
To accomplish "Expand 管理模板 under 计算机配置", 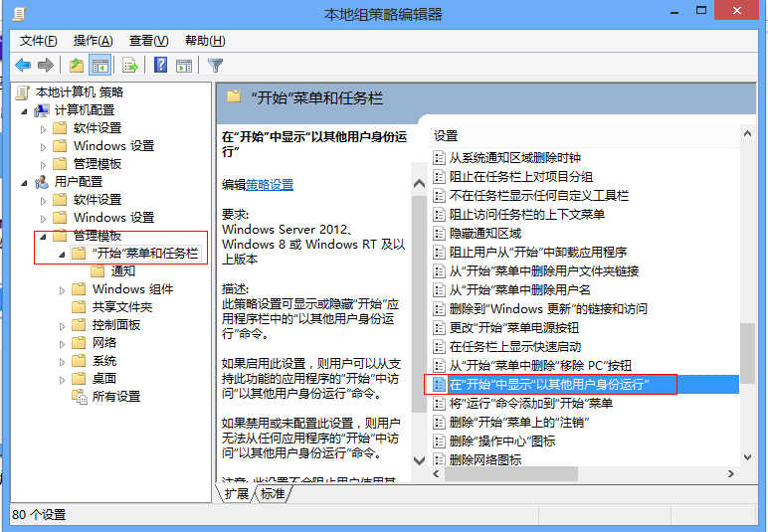I will coord(43,165).
